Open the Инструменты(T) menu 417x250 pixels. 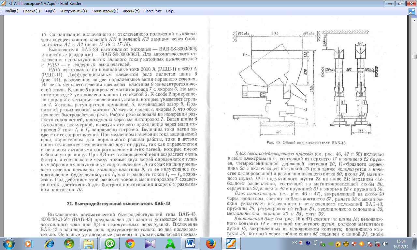coord(73,11)
